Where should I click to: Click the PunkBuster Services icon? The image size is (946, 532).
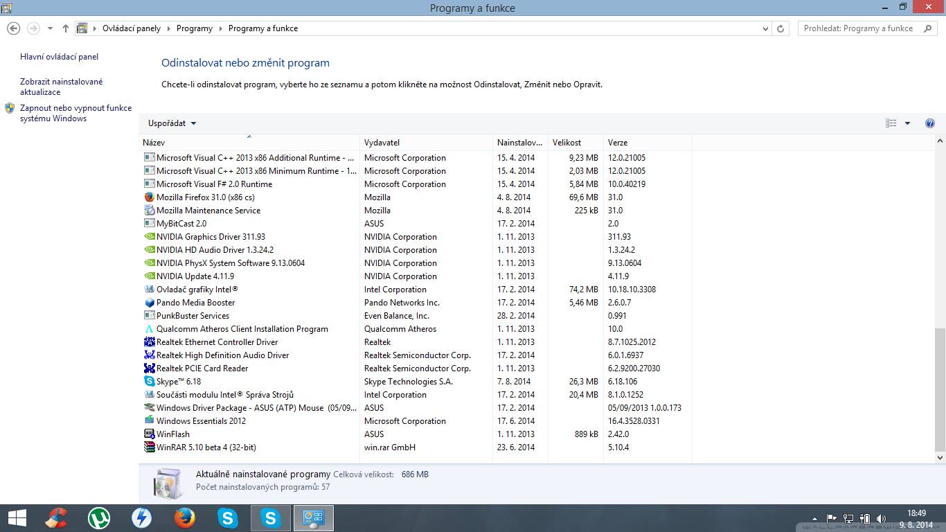(149, 316)
